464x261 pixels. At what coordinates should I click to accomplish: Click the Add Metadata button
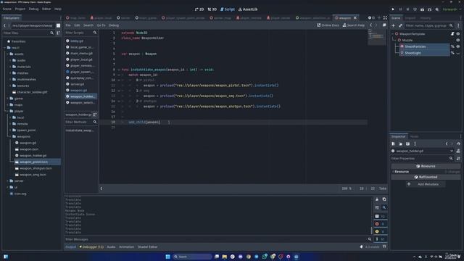click(425, 184)
